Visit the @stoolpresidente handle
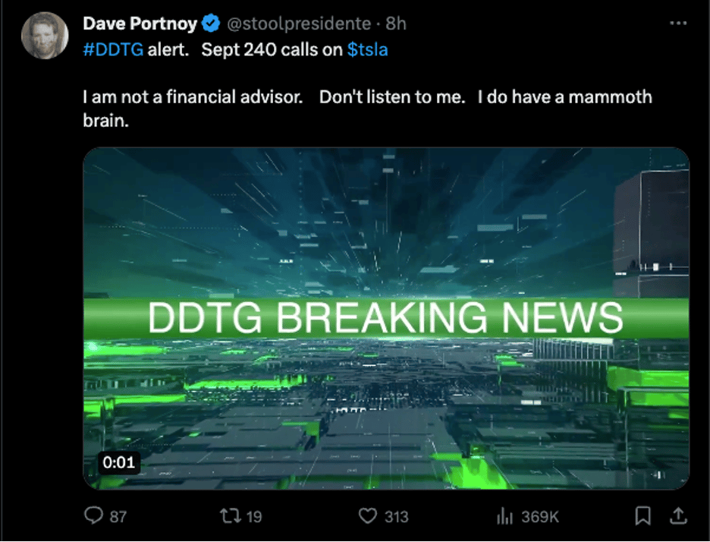The image size is (710, 542). point(299,24)
